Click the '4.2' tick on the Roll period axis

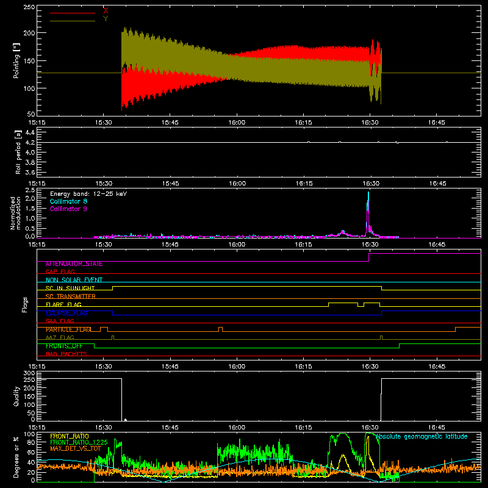[30, 143]
